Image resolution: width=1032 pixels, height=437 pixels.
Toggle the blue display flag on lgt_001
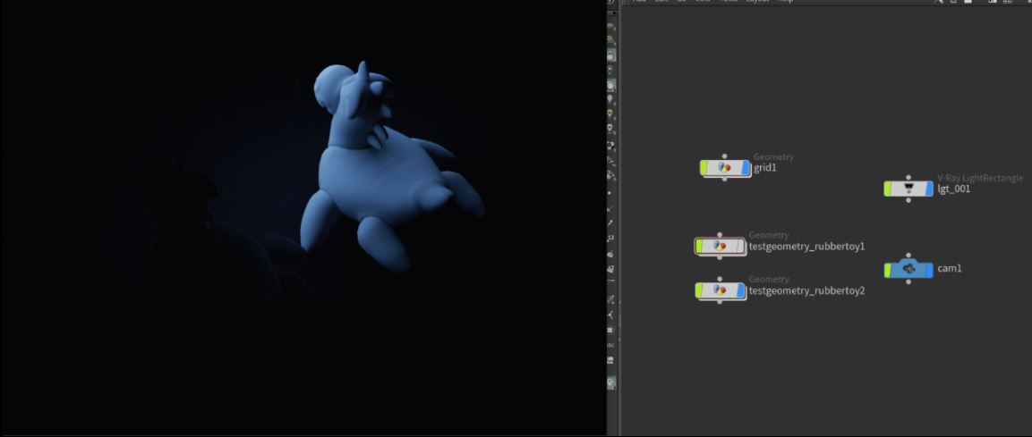coord(929,189)
